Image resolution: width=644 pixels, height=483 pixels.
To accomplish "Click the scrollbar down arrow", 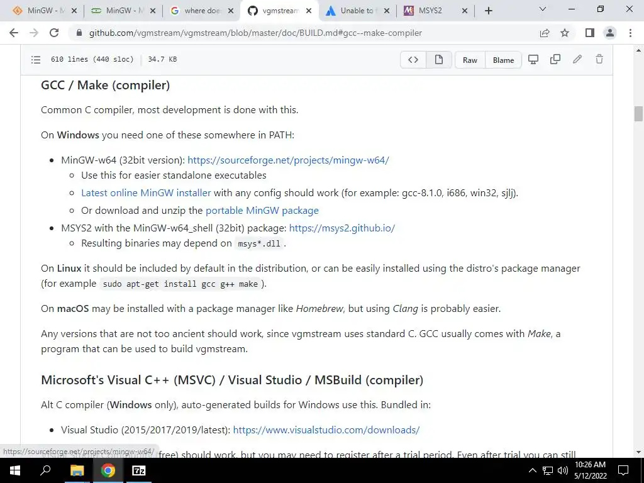I will (638, 452).
